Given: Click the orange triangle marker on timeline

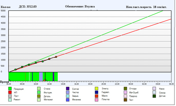Looking at the screenshot, I should (x=45, y=80).
